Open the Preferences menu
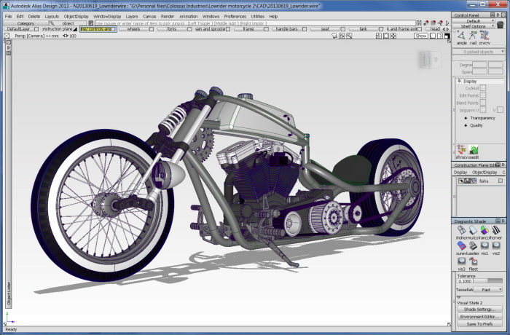 (x=235, y=16)
